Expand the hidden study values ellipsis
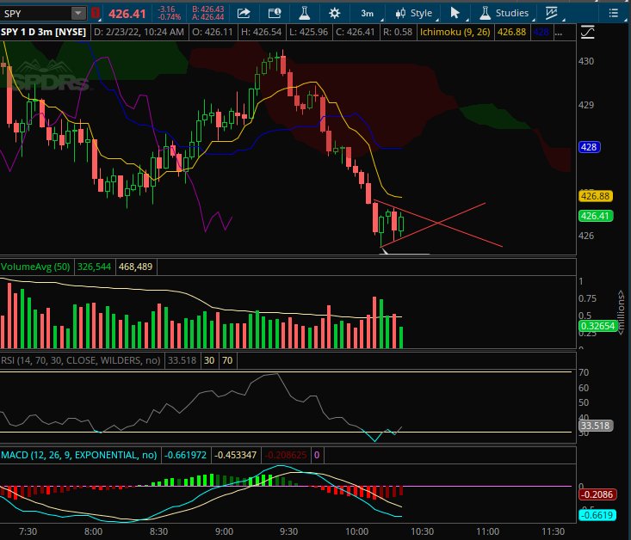This screenshot has width=631, height=540. 559,32
